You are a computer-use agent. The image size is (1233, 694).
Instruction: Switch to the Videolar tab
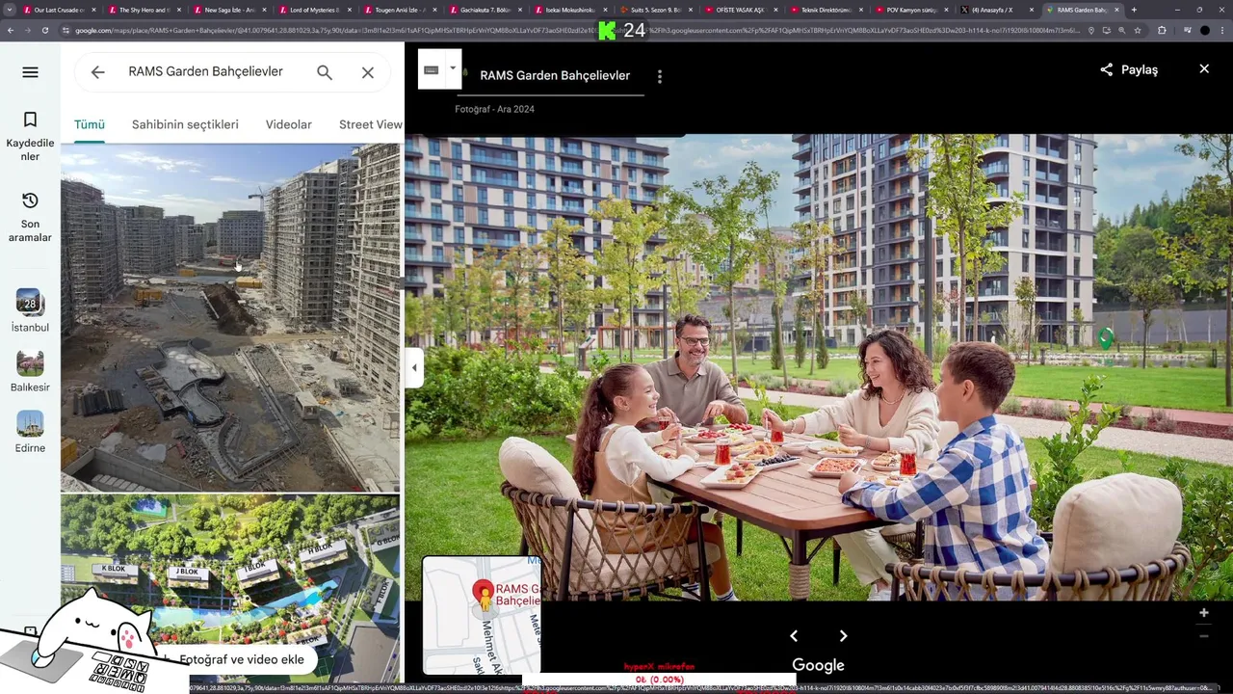click(x=289, y=124)
